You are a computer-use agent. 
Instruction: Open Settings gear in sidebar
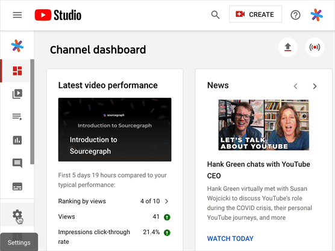coord(17,214)
